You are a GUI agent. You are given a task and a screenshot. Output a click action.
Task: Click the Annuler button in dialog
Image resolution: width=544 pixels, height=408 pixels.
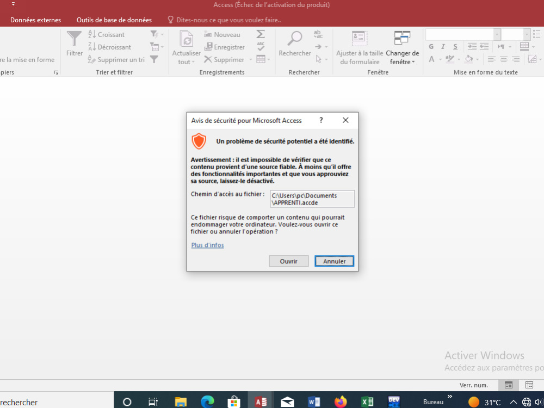(x=335, y=261)
